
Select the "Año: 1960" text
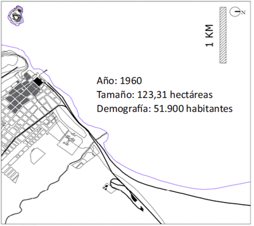(119, 81)
